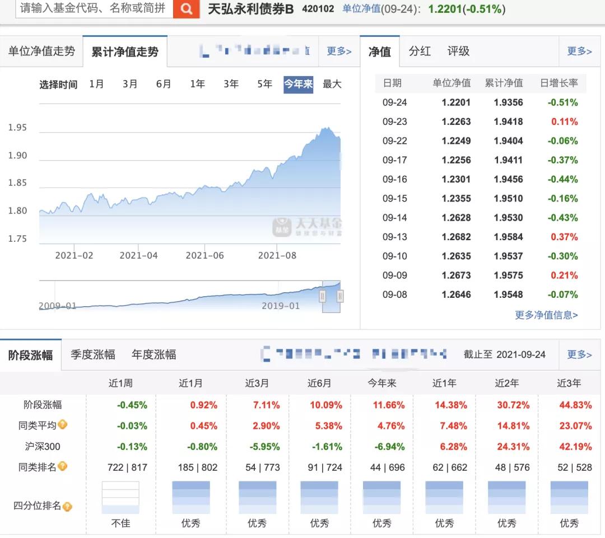605x538 pixels.
Task: Choose the 1年 time range
Action: click(197, 83)
